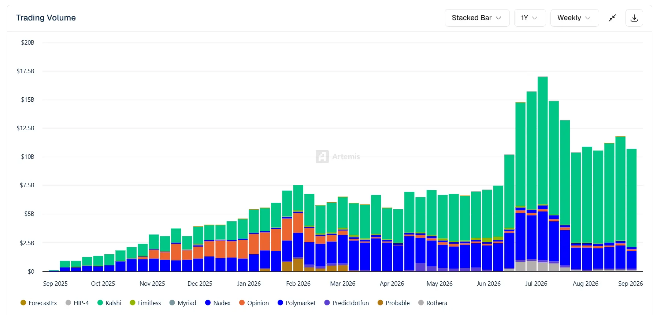Open the Stacked Bar chart type dropdown

(477, 18)
